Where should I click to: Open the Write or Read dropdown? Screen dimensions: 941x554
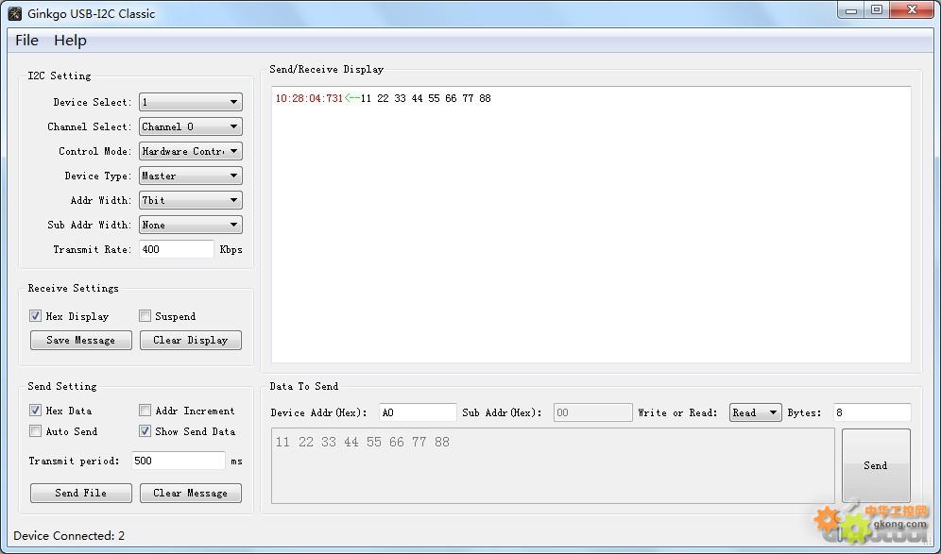pyautogui.click(x=755, y=412)
